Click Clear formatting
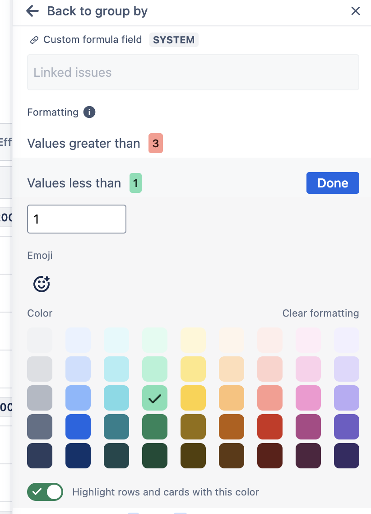 [x=321, y=313]
